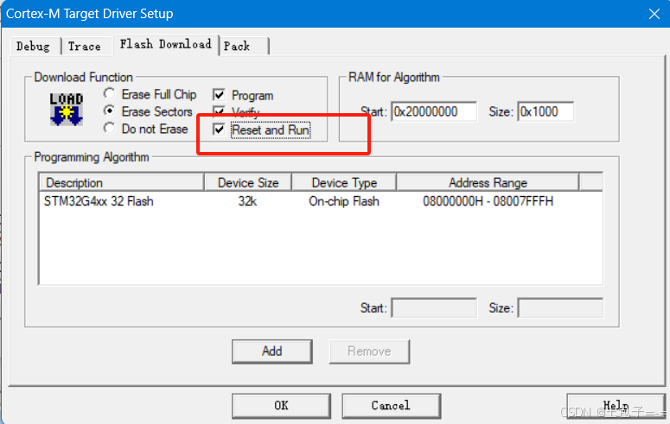The image size is (670, 424).
Task: Switch to the Debug tab
Action: click(x=33, y=46)
